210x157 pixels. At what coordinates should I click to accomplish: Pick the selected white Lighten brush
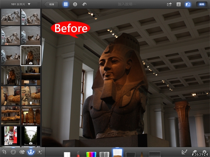click(117, 153)
